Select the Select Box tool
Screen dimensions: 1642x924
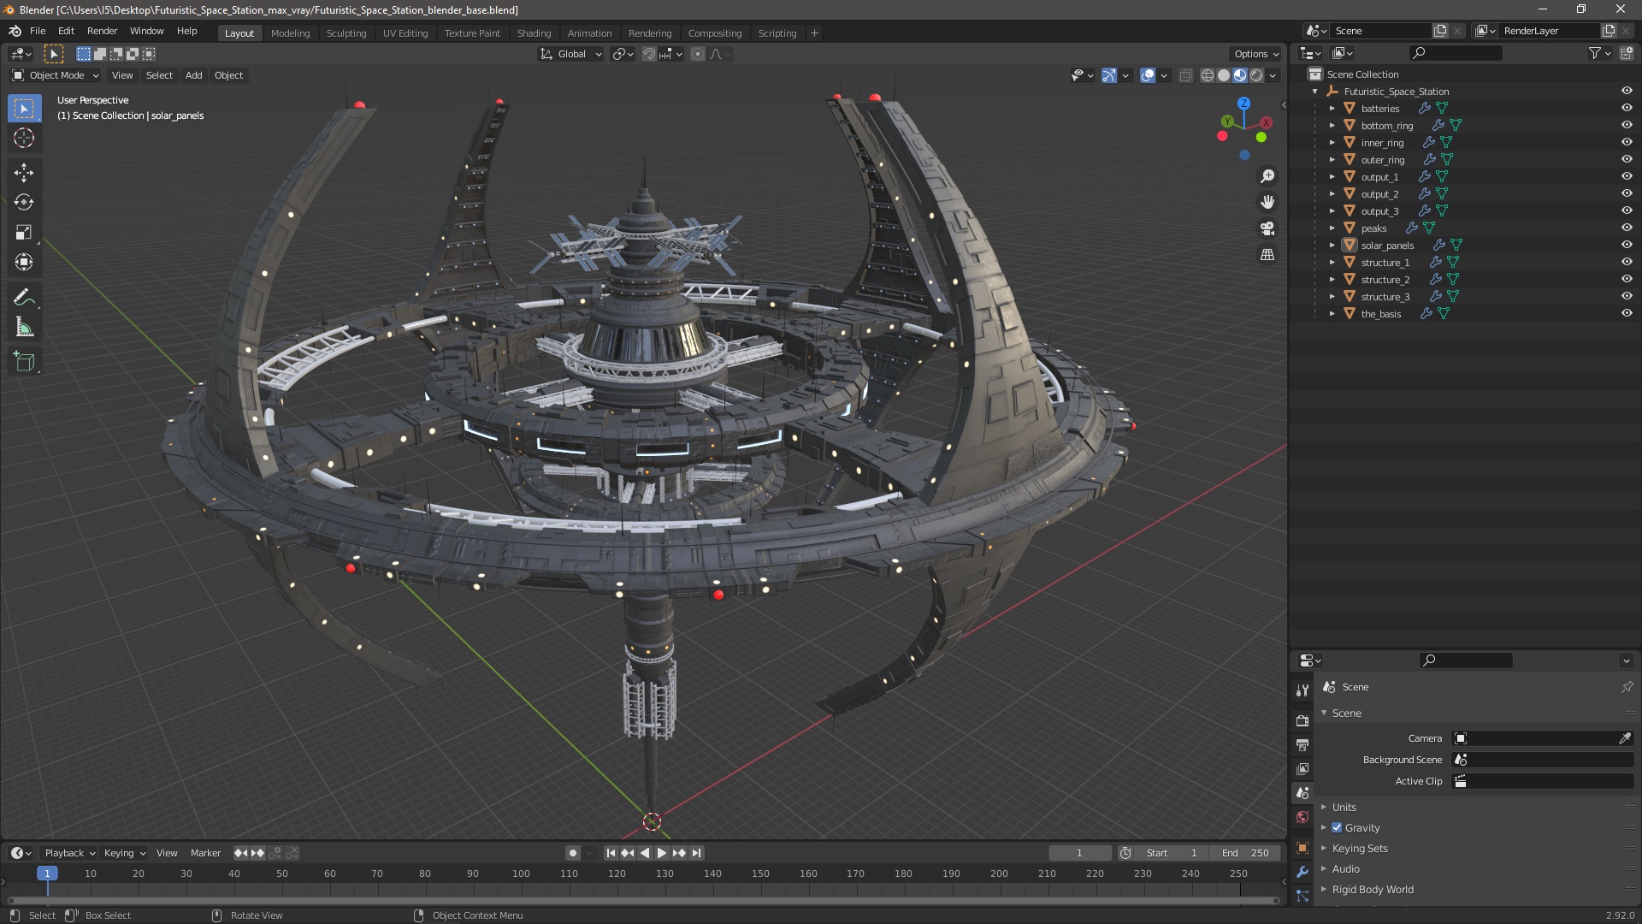pyautogui.click(x=24, y=109)
